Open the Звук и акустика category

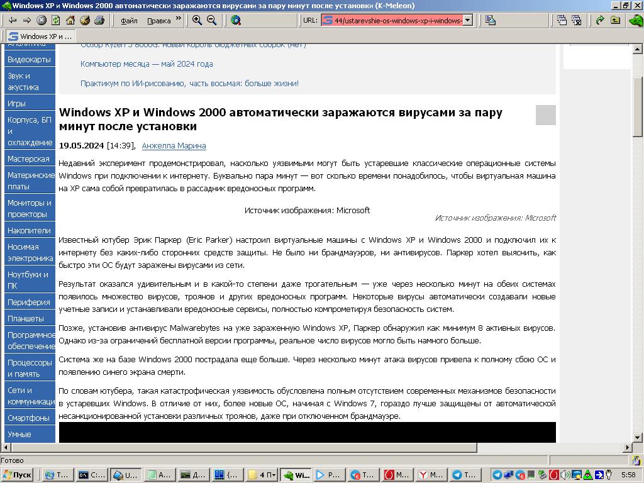click(30, 81)
